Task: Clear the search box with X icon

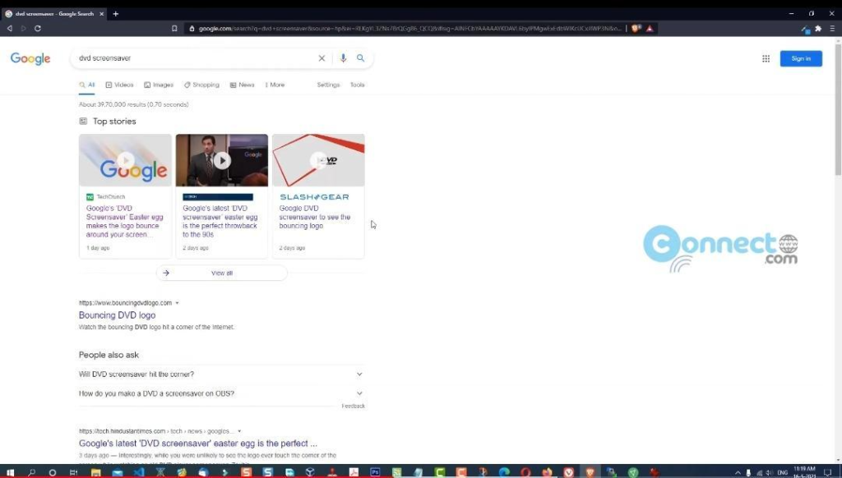Action: [322, 58]
